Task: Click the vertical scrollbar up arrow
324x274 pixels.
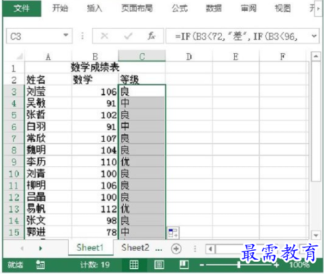Action: pos(316,57)
